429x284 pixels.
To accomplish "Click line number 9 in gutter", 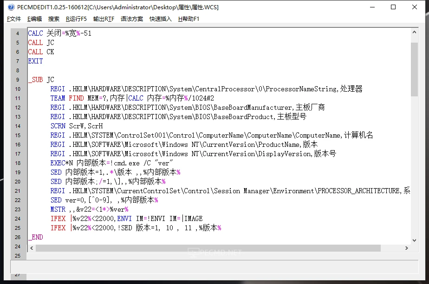I will (18, 80).
